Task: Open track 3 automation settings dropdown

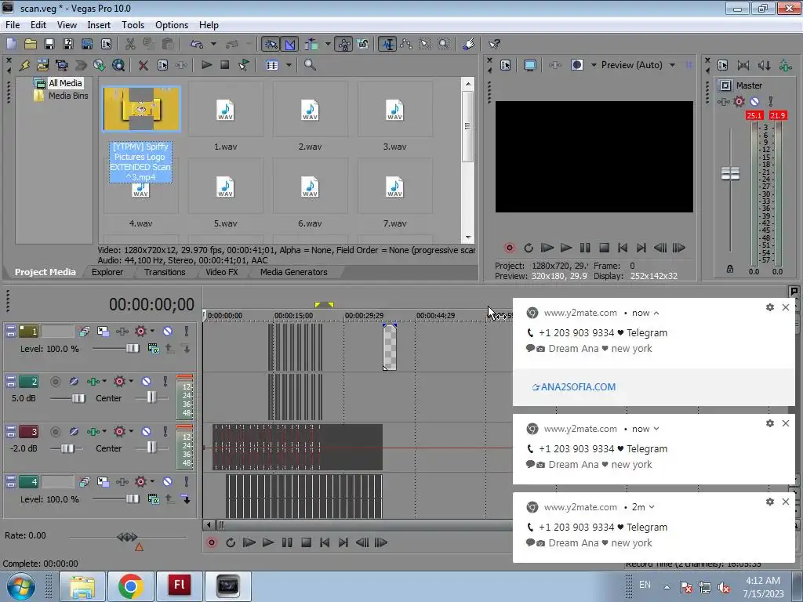Action: [x=131, y=431]
